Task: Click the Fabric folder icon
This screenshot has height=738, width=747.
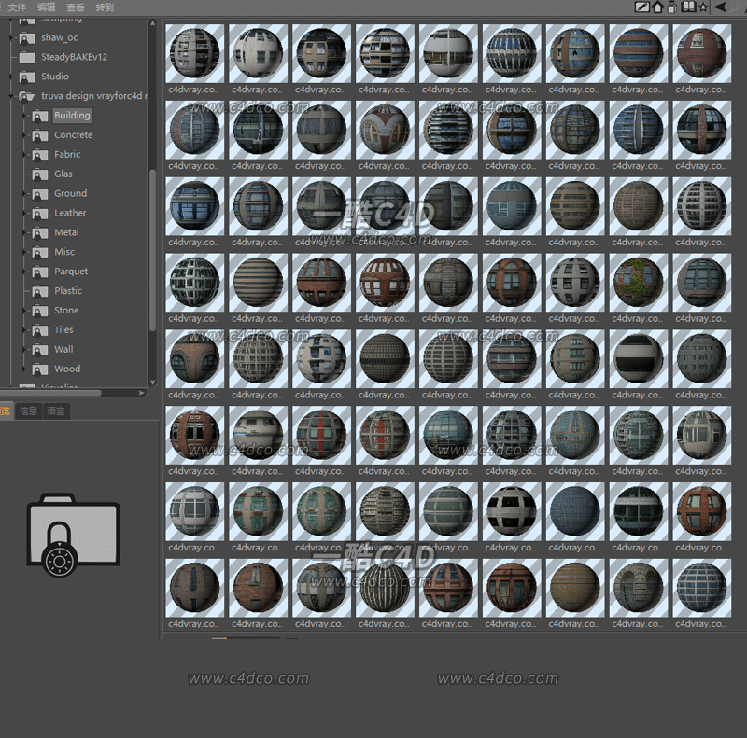Action: click(x=40, y=155)
